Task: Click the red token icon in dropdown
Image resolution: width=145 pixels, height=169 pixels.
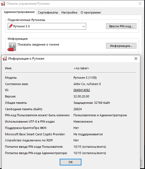Action: point(10,26)
